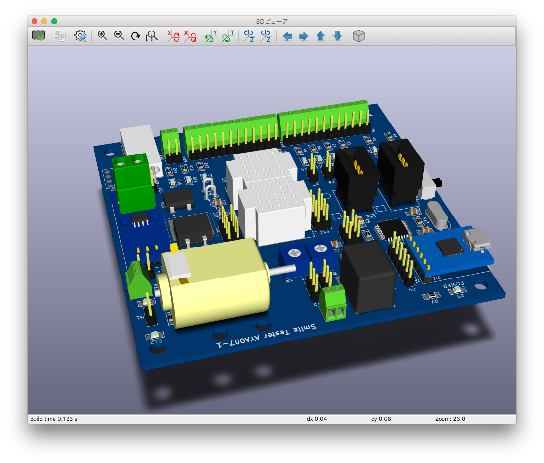544x463 pixels.
Task: Click the white breadboard model
Action: coord(269,196)
